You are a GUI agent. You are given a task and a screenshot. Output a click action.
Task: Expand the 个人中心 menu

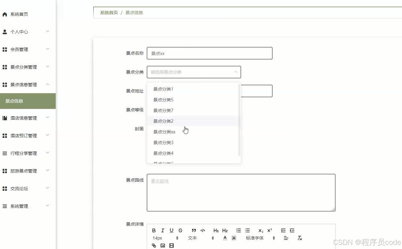(x=48, y=31)
